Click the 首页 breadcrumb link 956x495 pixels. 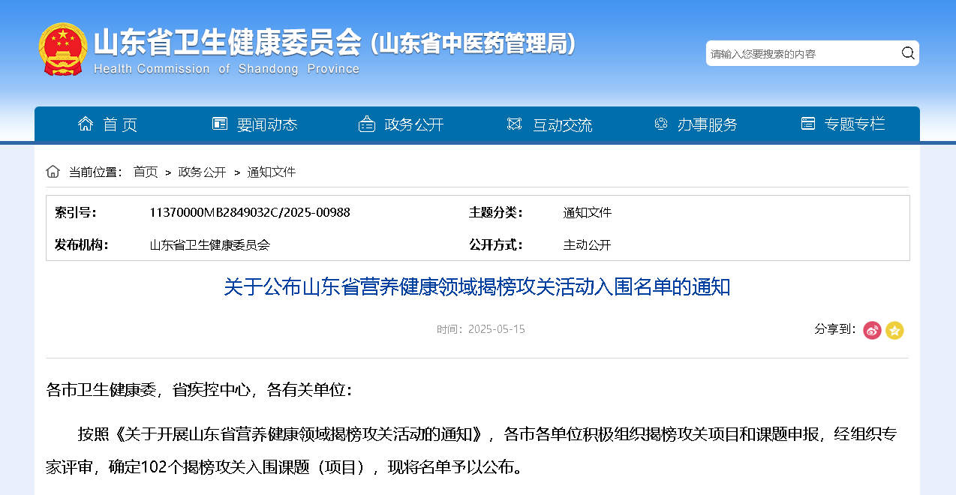(x=146, y=172)
